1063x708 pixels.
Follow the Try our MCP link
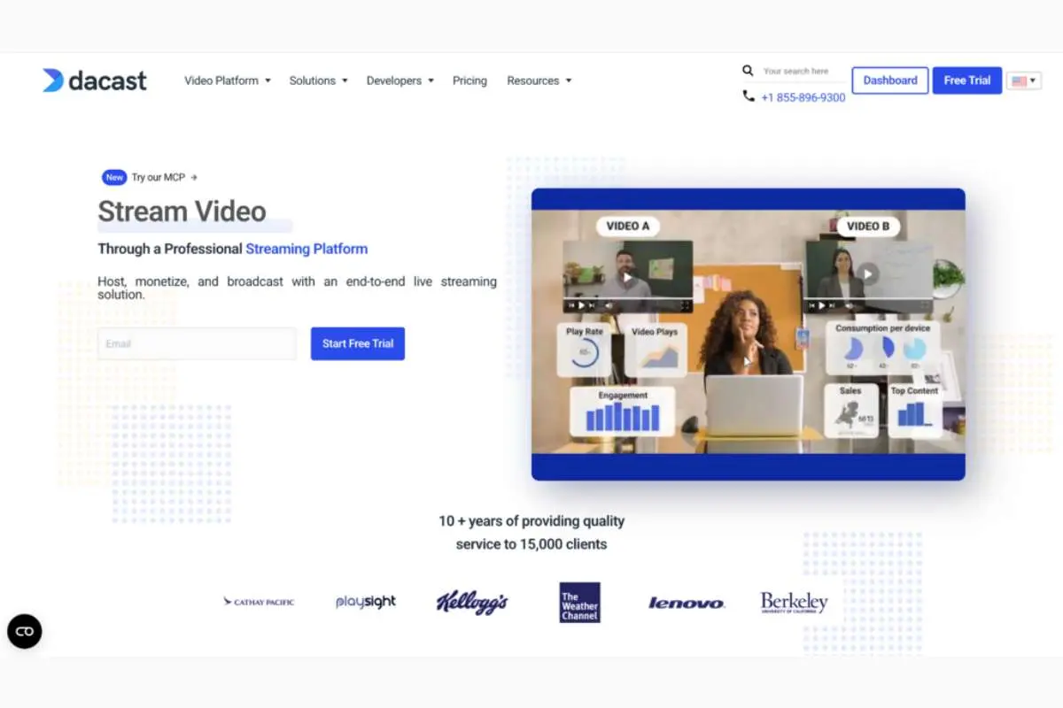pos(165,177)
